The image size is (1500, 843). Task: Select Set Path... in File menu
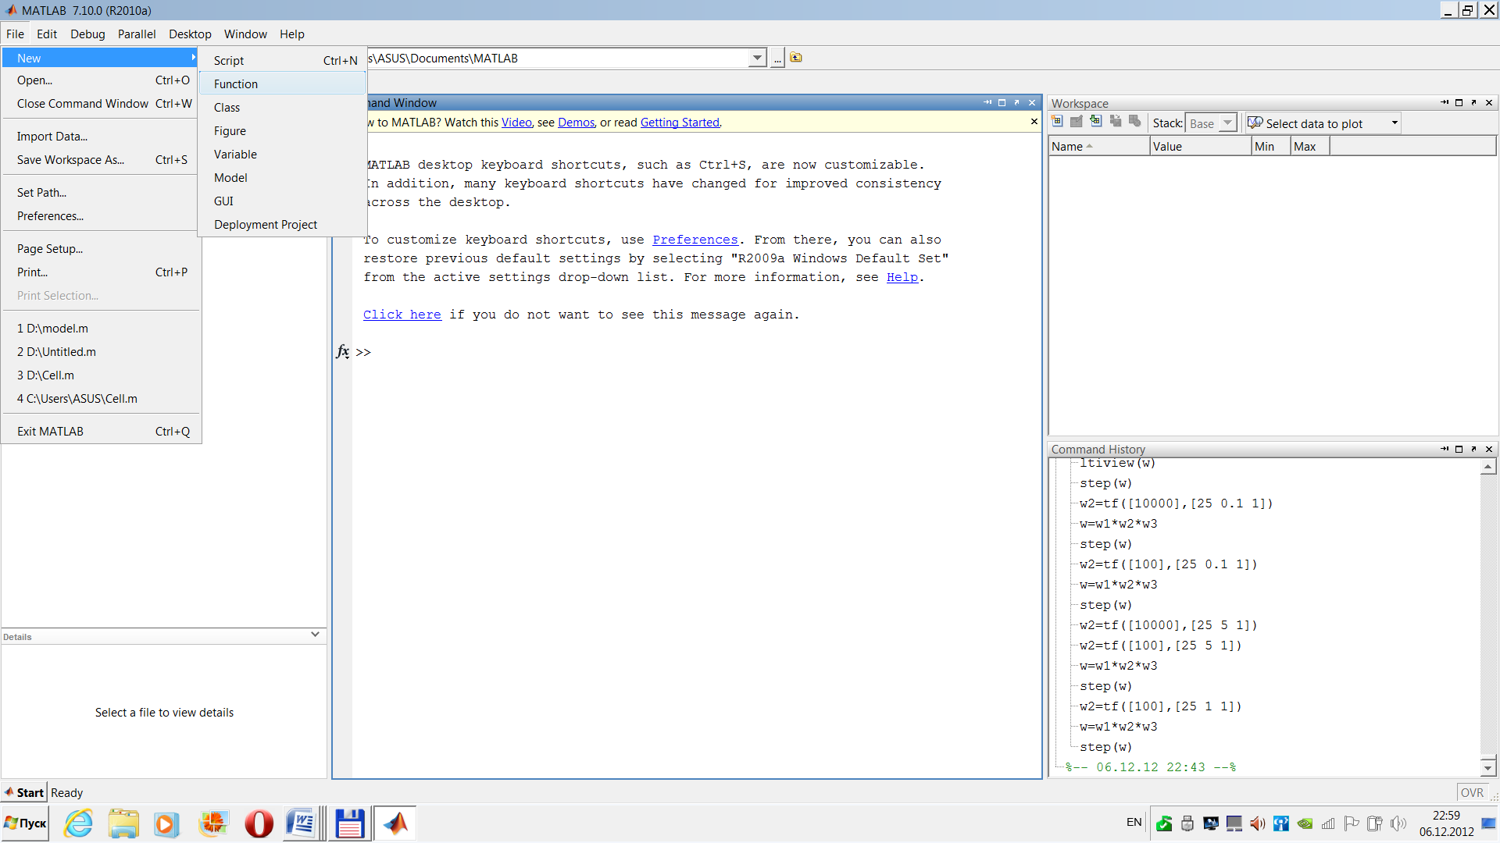(101, 193)
